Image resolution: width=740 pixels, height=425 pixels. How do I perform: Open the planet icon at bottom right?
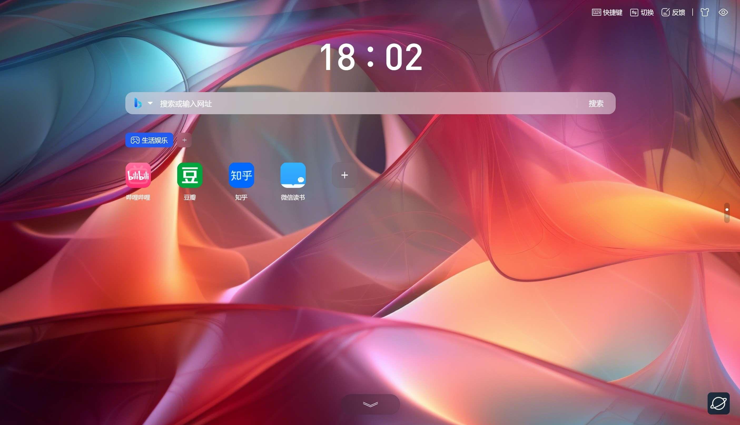tap(718, 403)
